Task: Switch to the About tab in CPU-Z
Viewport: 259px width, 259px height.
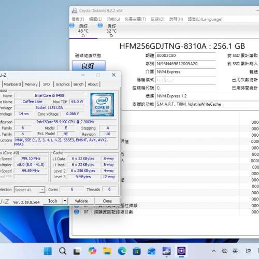Action: pos(93,84)
